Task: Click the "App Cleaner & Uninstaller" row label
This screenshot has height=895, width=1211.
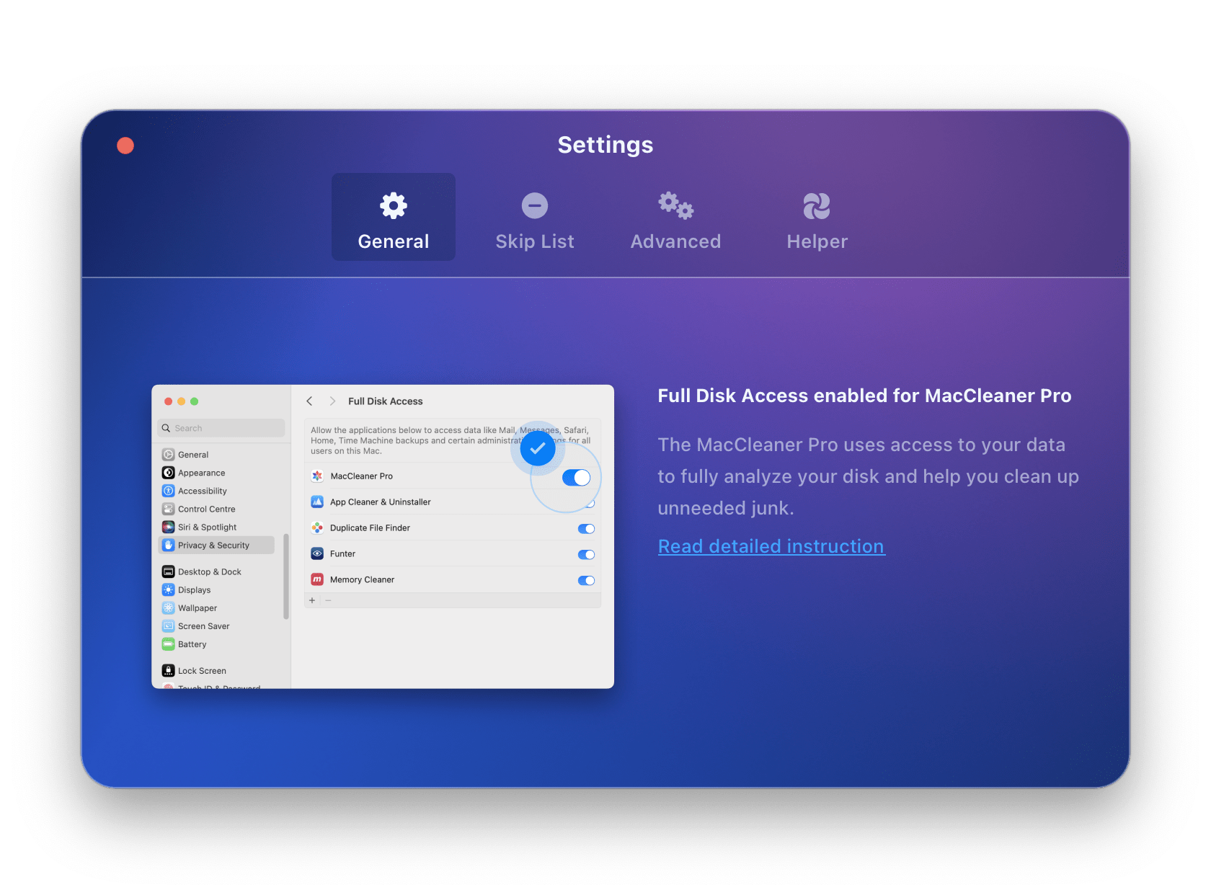Action: click(x=381, y=502)
